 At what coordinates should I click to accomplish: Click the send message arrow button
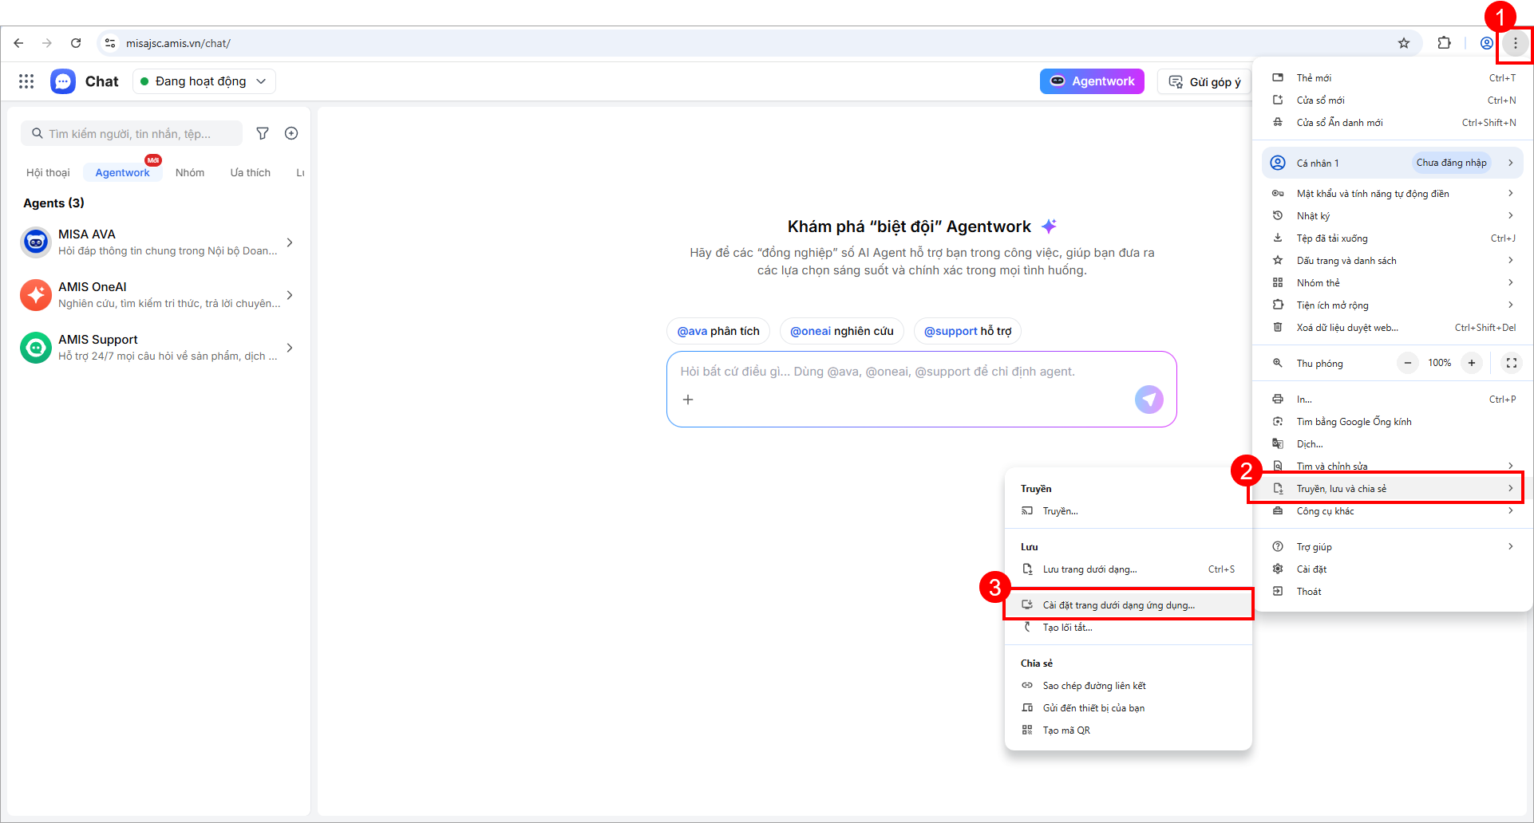[1149, 400]
